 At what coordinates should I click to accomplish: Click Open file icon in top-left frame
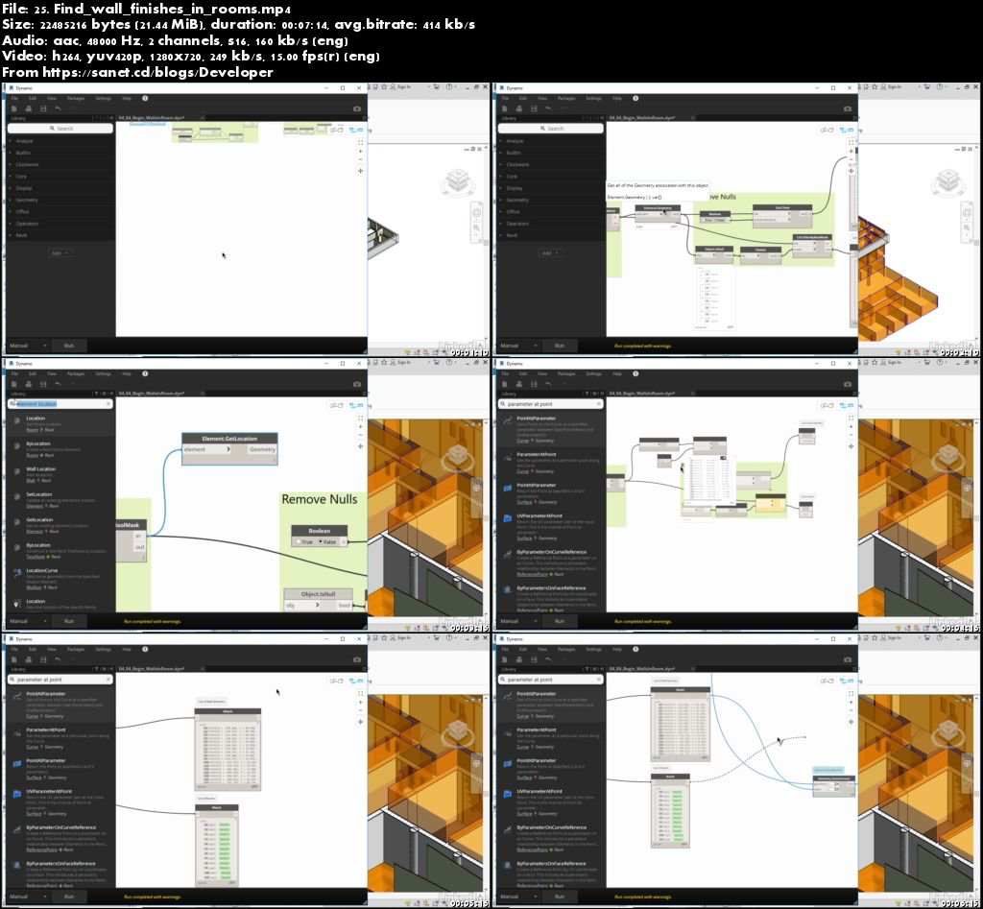[x=28, y=108]
